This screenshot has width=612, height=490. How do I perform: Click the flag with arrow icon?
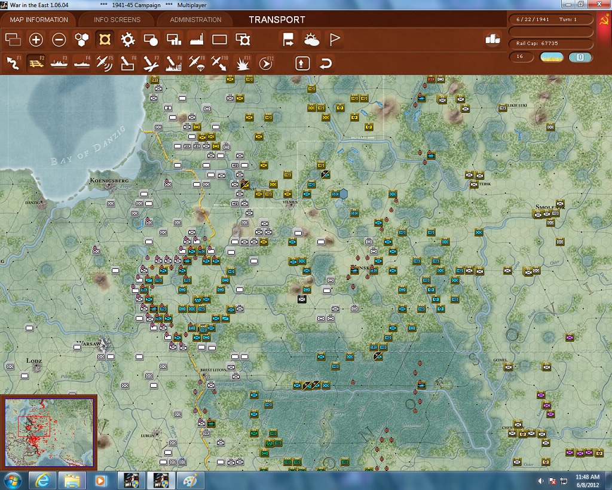(288, 39)
